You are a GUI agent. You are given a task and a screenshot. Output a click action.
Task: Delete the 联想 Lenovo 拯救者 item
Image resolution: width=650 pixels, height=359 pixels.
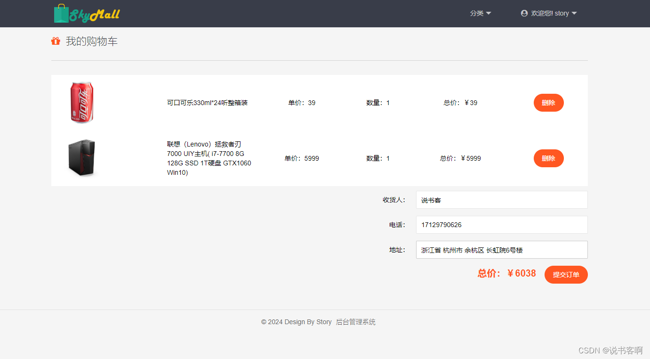548,158
